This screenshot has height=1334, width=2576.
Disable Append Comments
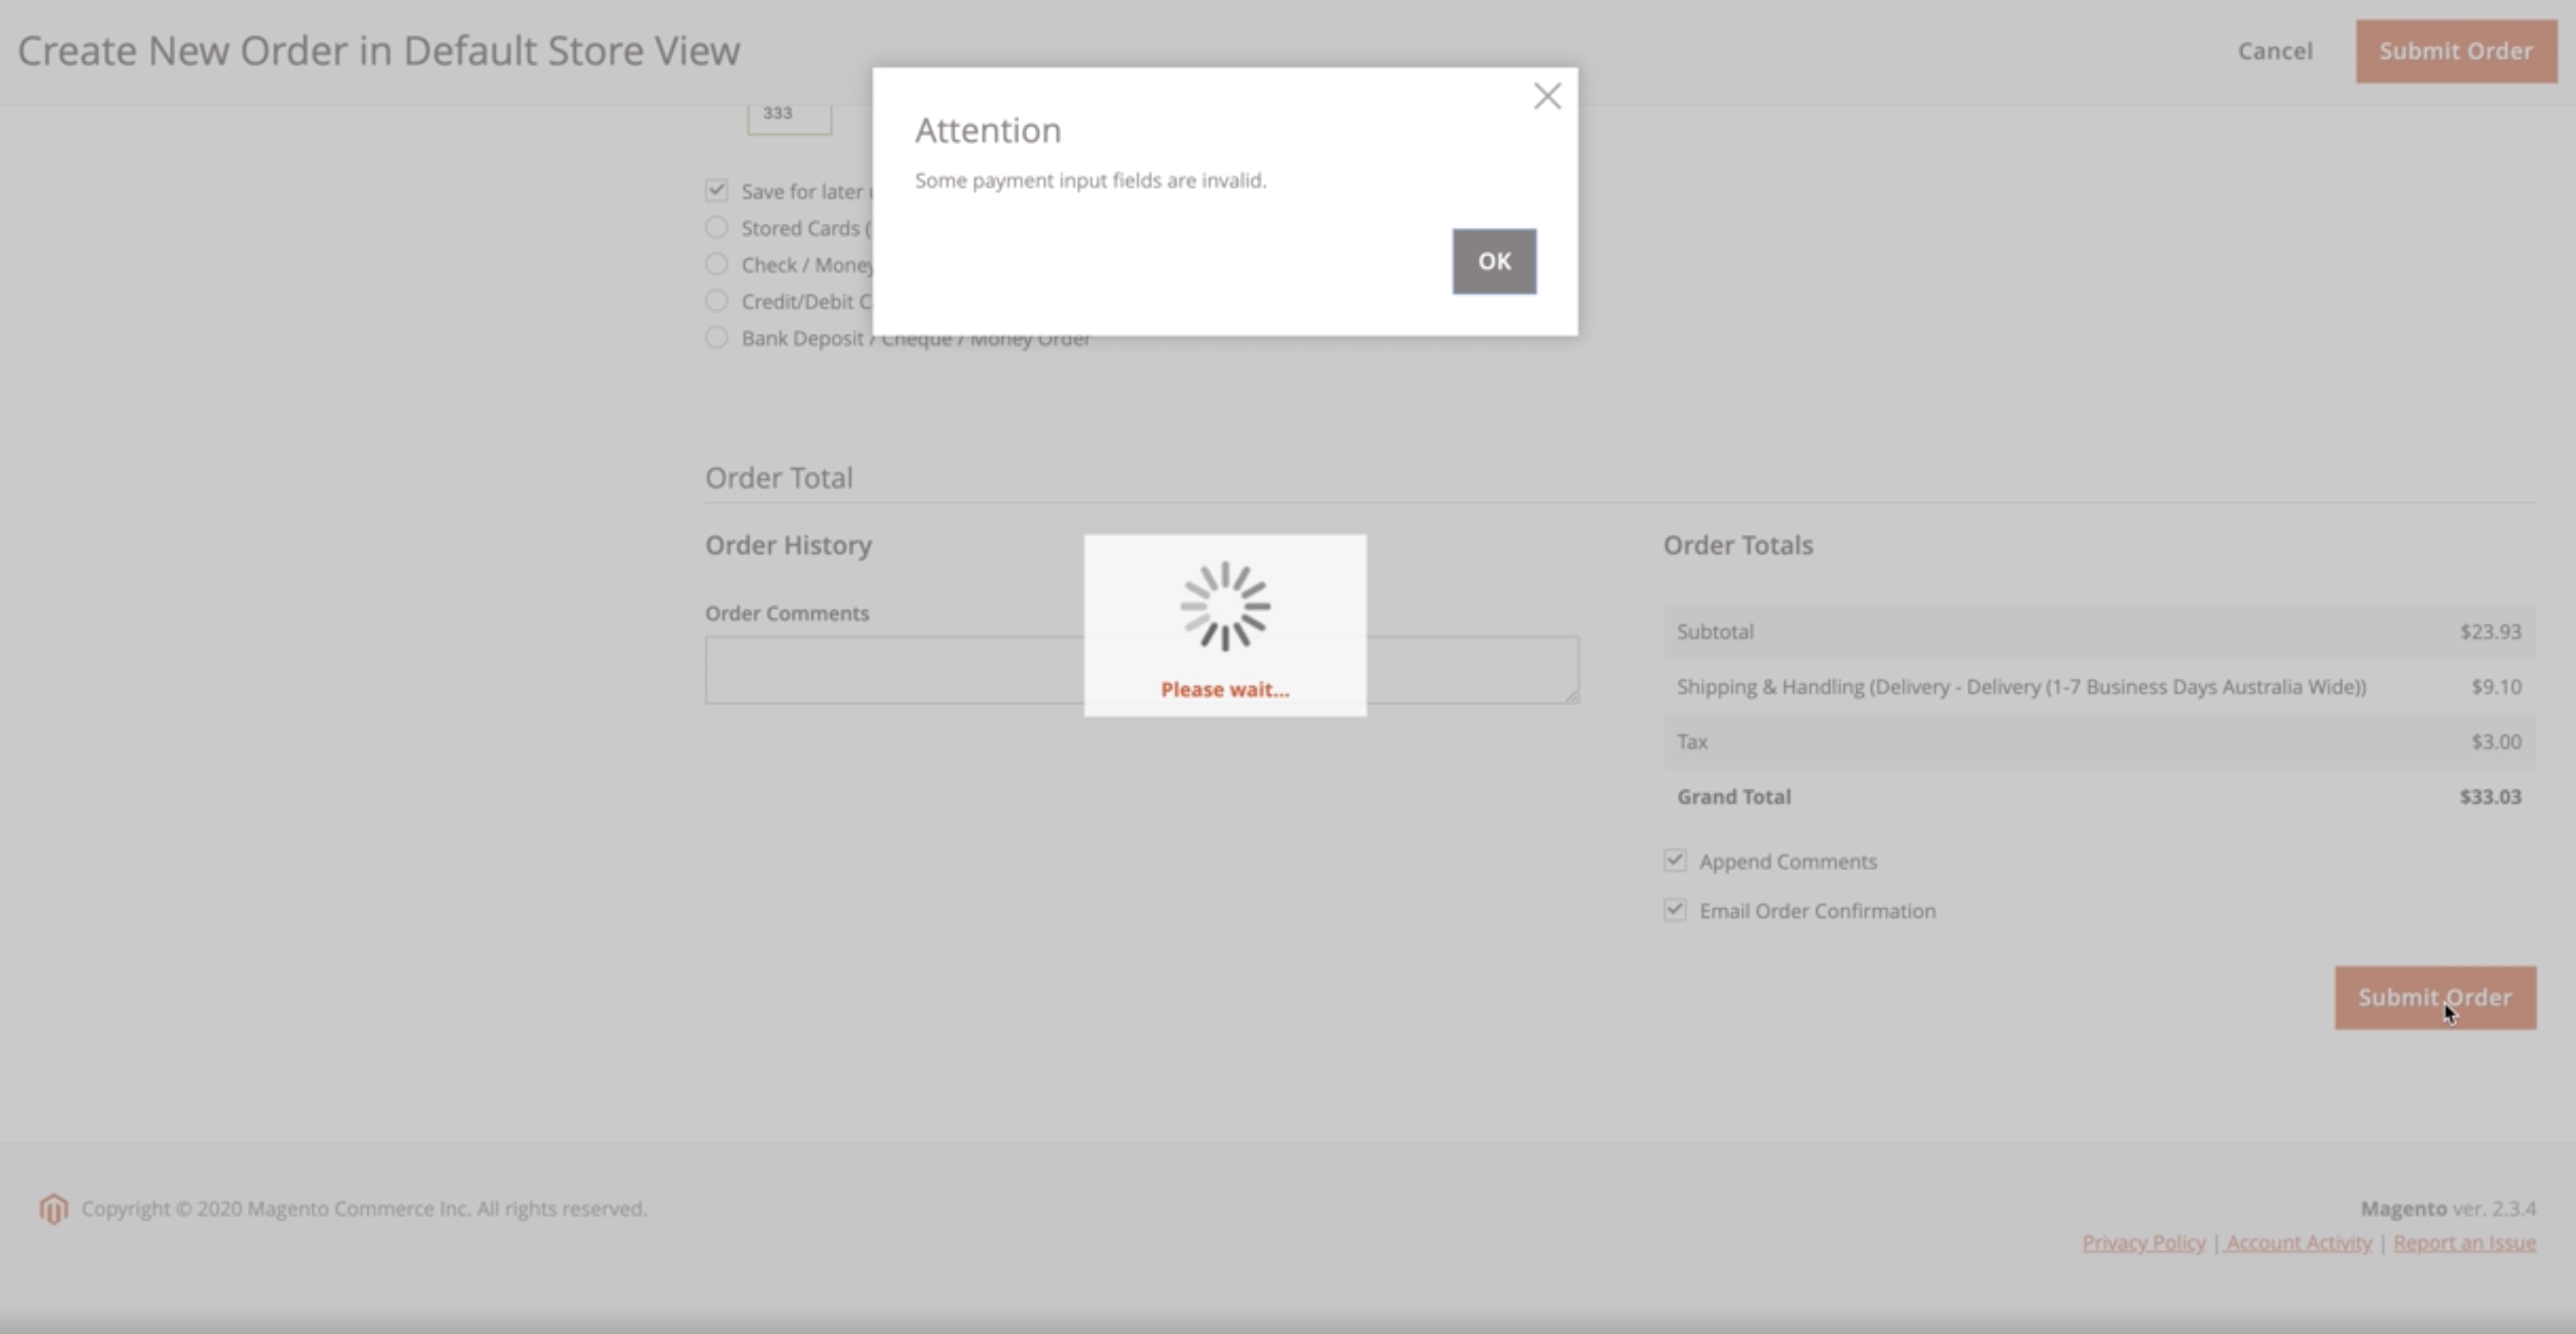[1676, 860]
